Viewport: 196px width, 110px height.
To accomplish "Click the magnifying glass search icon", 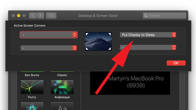I will 146,15.
